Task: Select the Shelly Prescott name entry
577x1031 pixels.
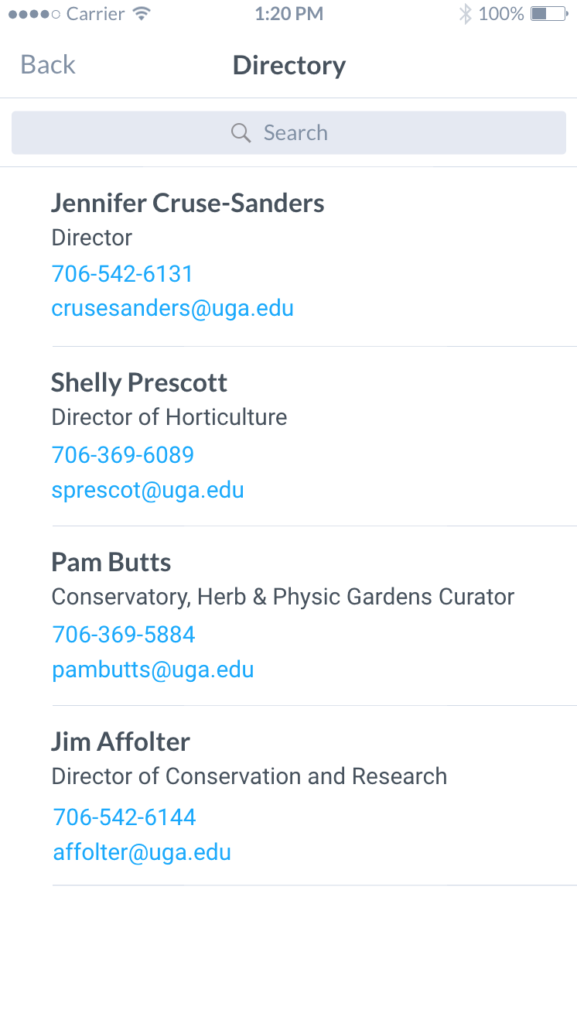Action: coord(139,383)
